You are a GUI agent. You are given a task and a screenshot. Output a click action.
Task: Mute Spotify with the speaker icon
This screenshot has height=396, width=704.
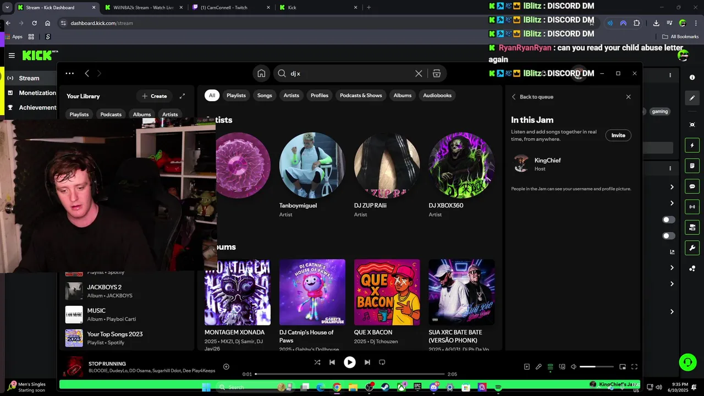(x=574, y=367)
